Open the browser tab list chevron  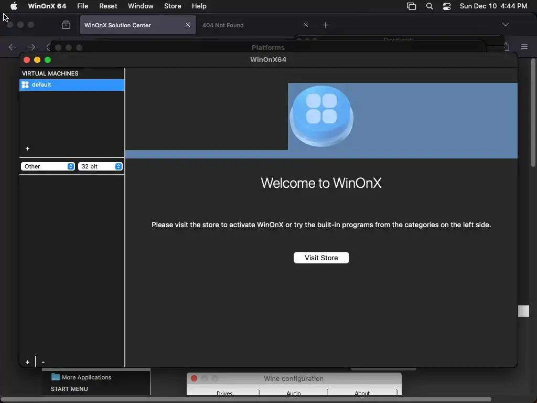pyautogui.click(x=506, y=25)
